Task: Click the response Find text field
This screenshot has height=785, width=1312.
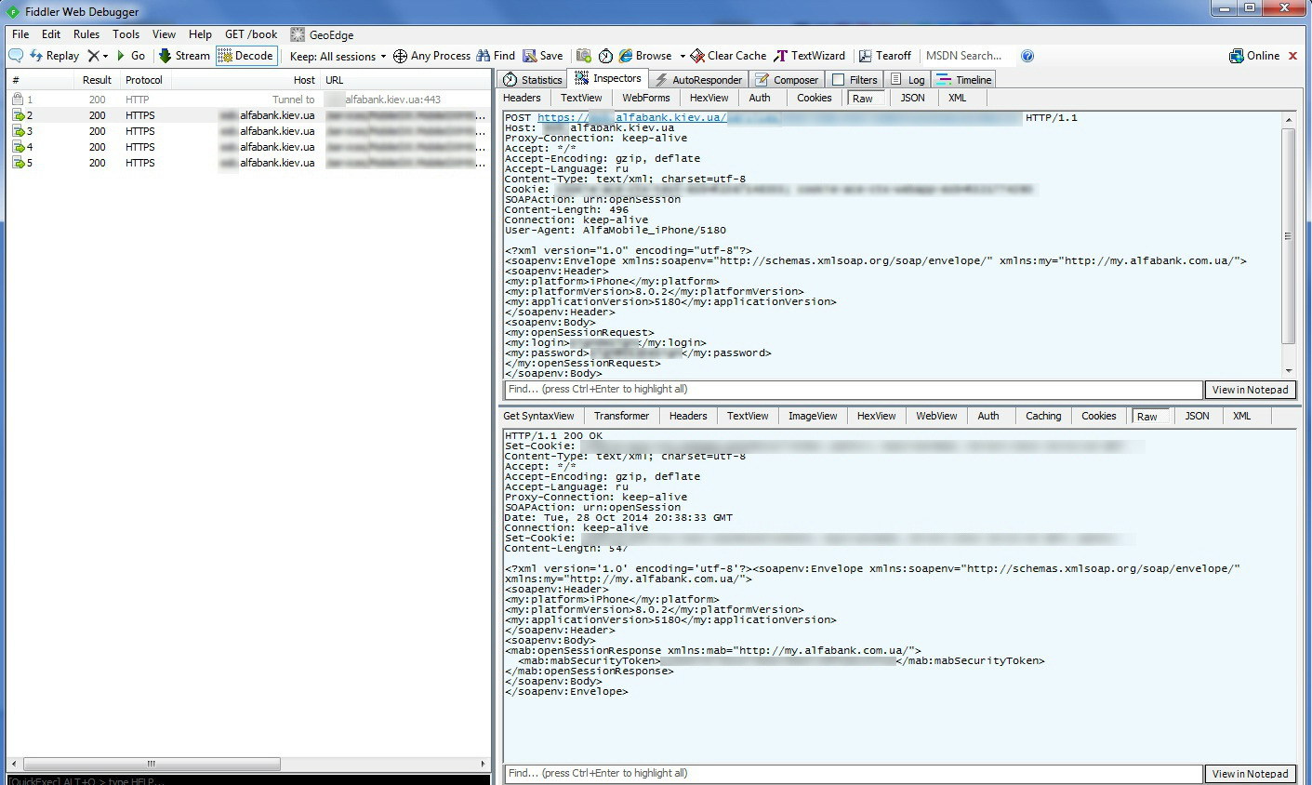Action: point(853,774)
